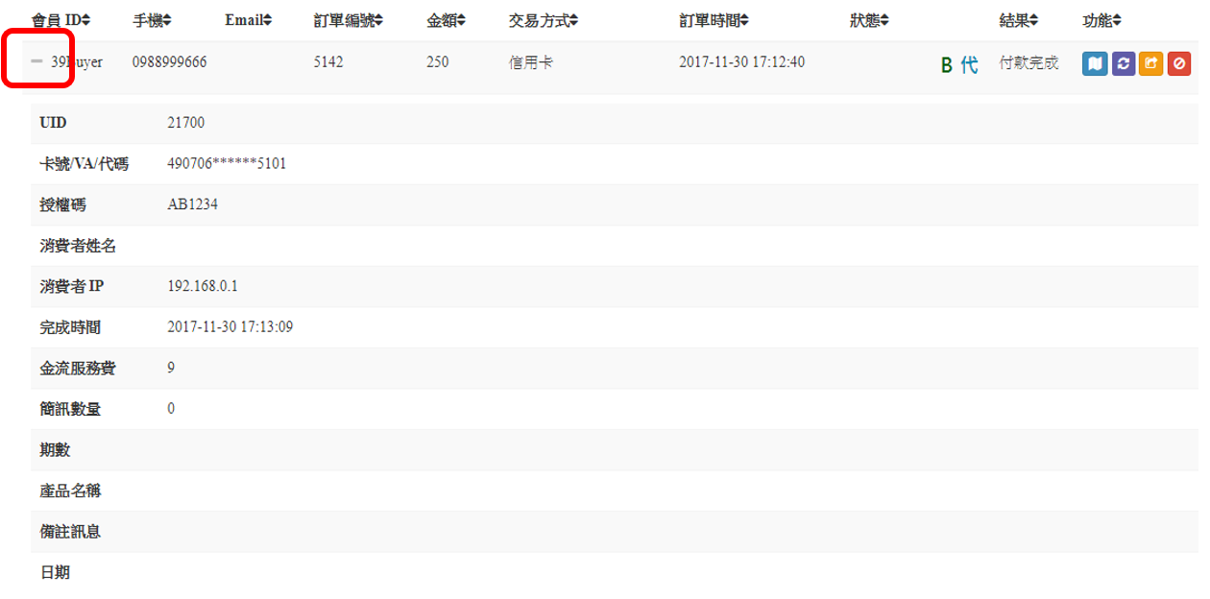The width and height of the screenshot is (1210, 599).
Task: Sort table by 訂單編號 column
Action: pos(348,20)
